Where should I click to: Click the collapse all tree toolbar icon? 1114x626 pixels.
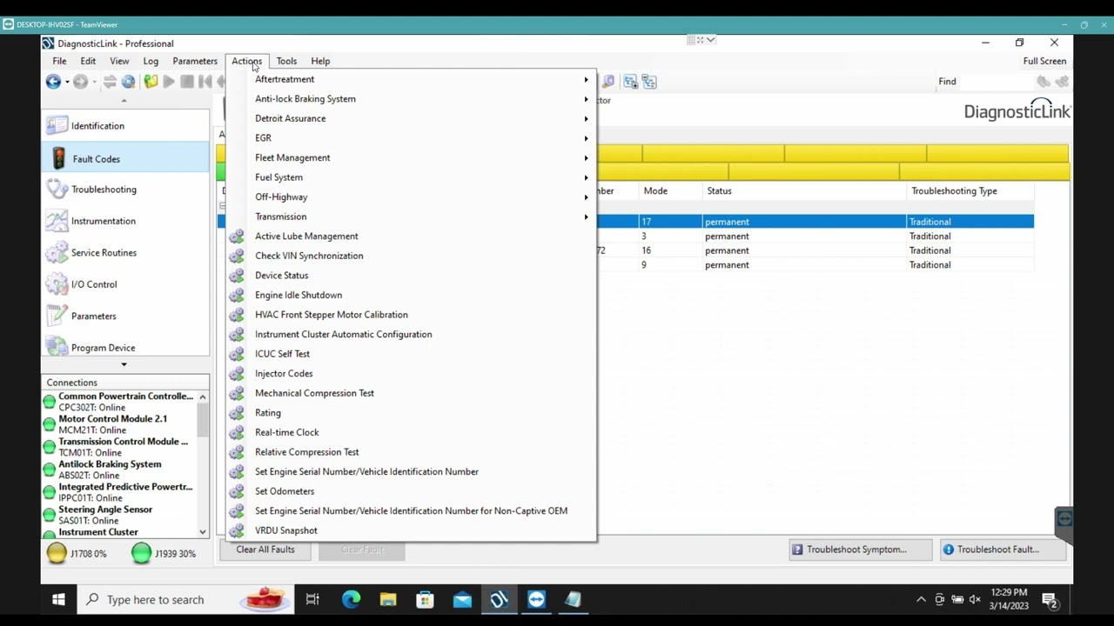click(x=650, y=82)
